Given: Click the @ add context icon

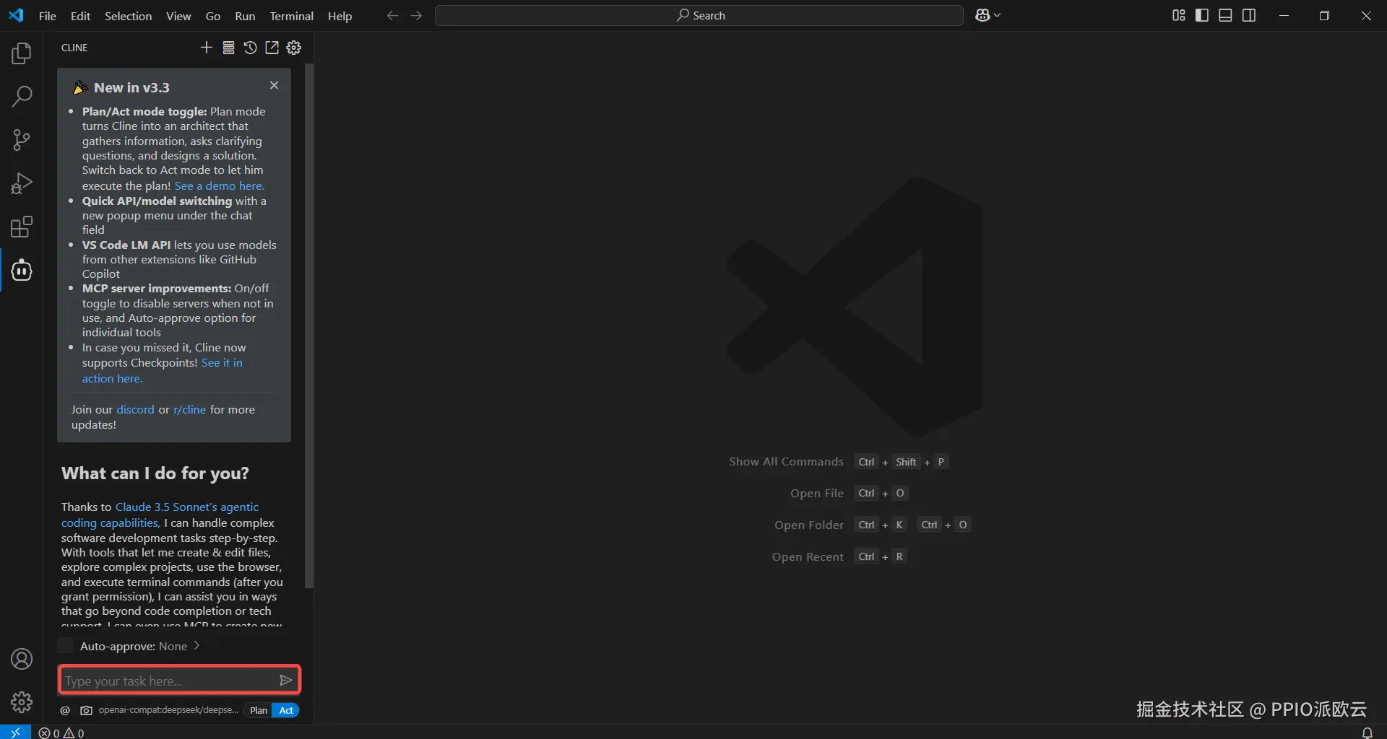Looking at the screenshot, I should tap(65, 710).
